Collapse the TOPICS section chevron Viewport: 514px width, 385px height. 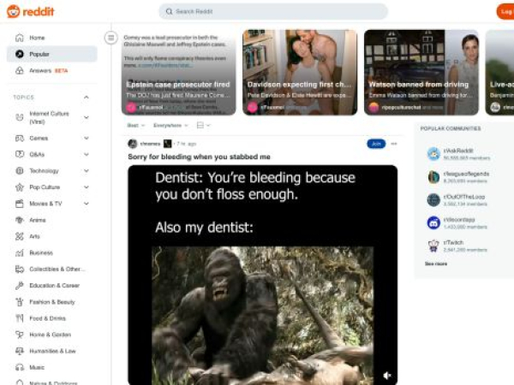[x=87, y=98]
